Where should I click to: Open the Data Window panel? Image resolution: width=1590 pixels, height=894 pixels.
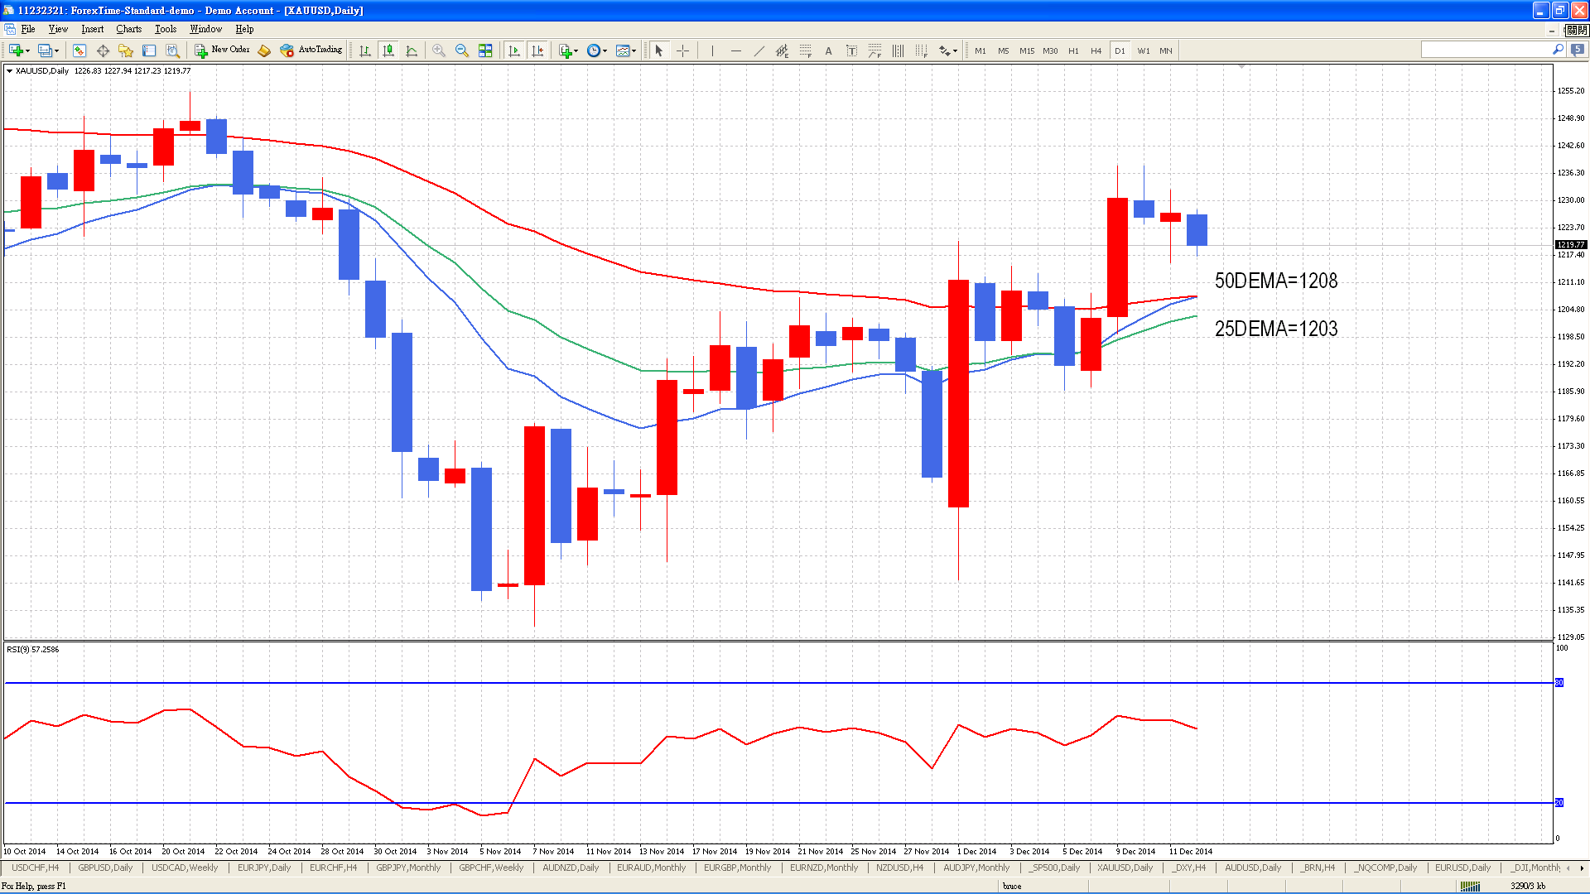(x=103, y=50)
